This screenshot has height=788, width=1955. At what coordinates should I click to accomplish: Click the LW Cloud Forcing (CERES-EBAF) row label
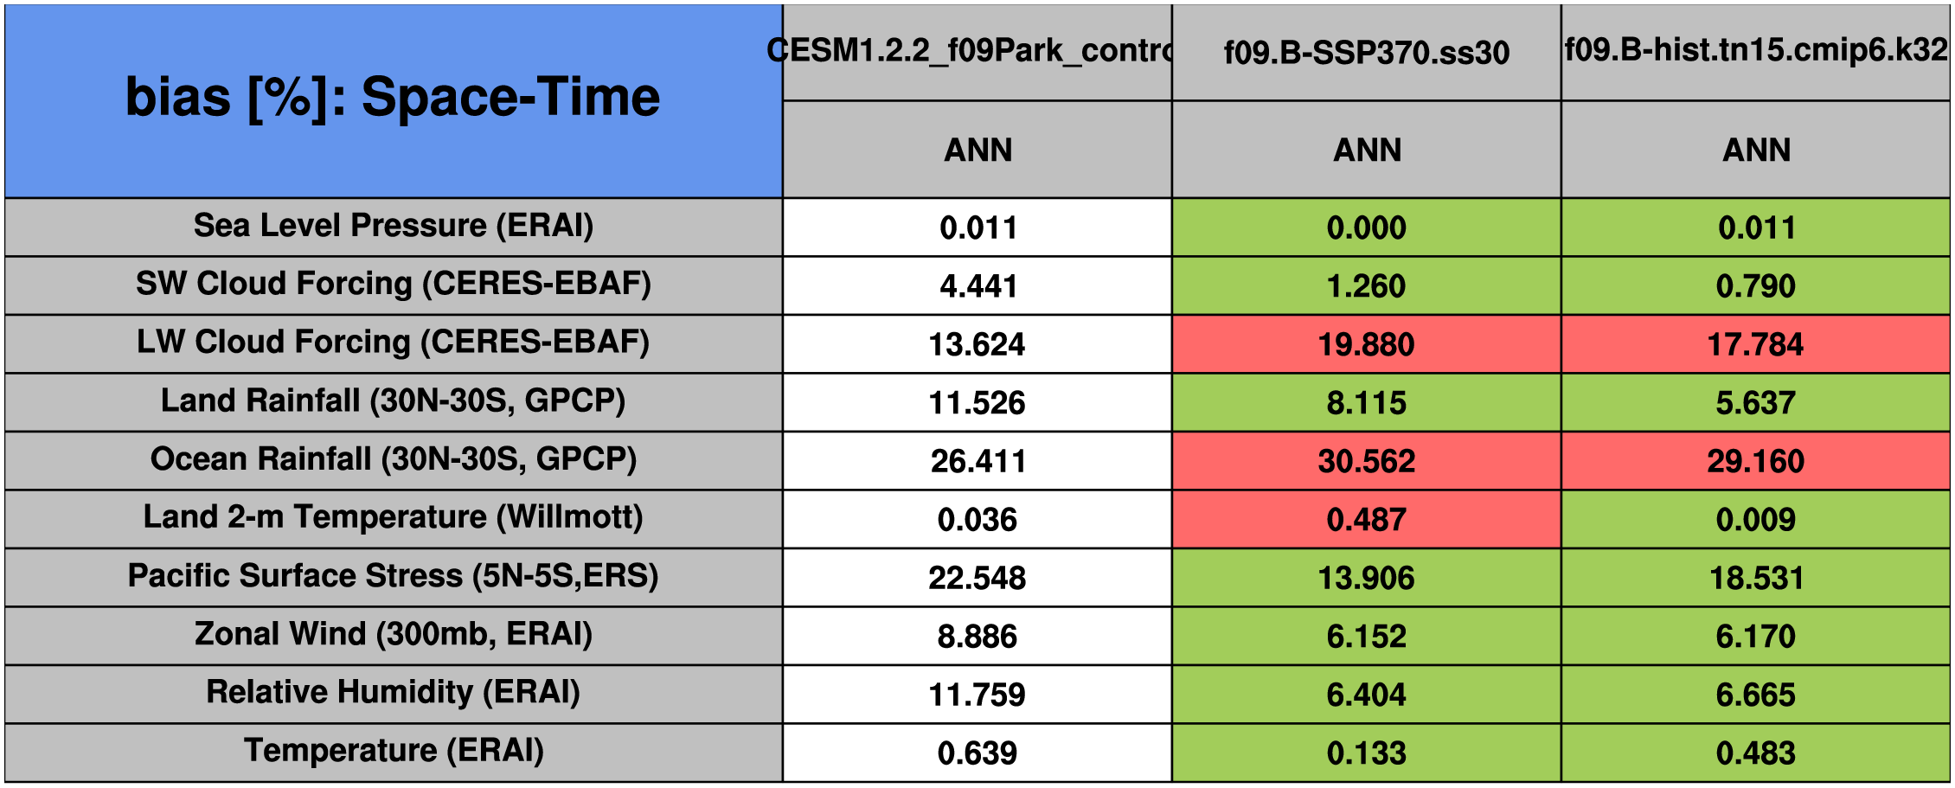pos(393,343)
